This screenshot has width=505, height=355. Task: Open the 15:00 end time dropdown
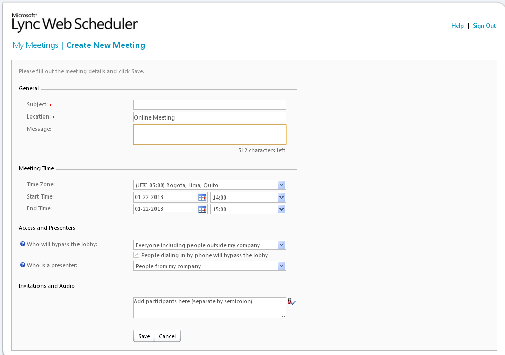(x=248, y=209)
